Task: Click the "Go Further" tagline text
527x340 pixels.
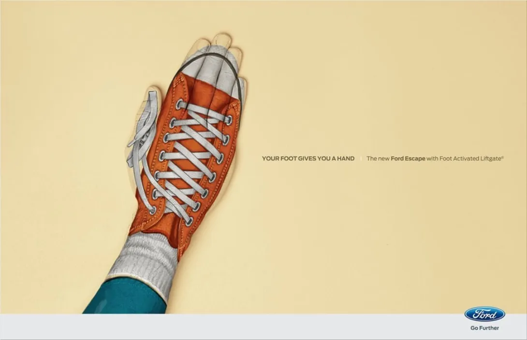Action: tap(484, 328)
